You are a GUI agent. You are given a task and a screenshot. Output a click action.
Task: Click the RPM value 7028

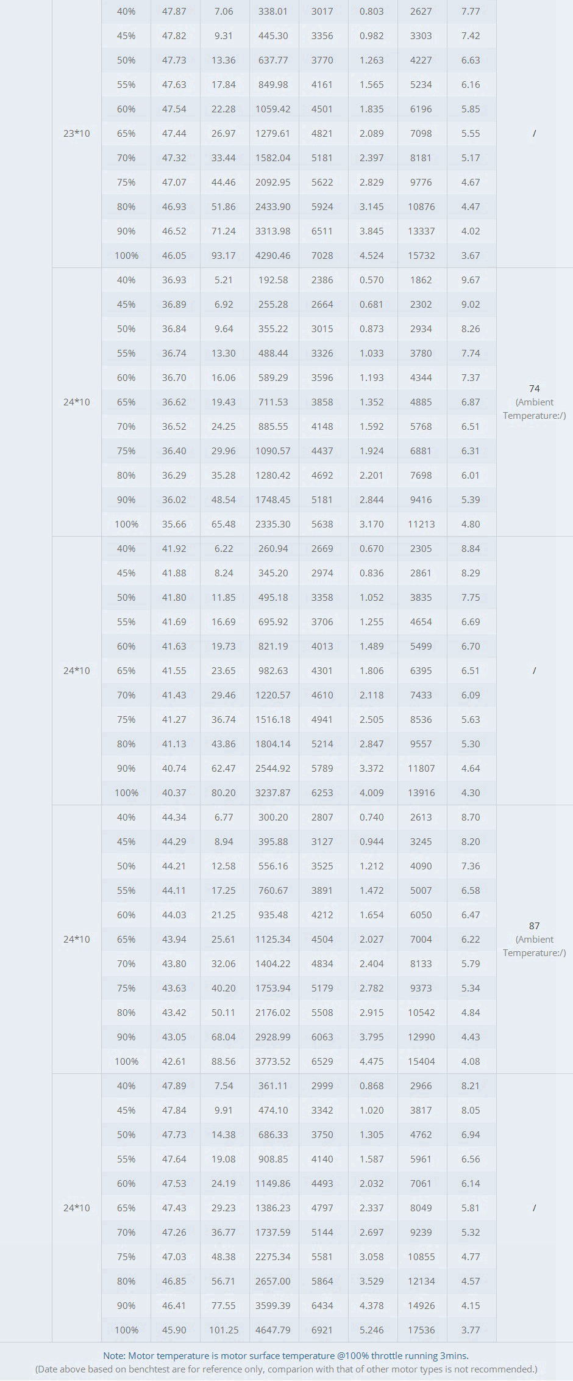[322, 255]
